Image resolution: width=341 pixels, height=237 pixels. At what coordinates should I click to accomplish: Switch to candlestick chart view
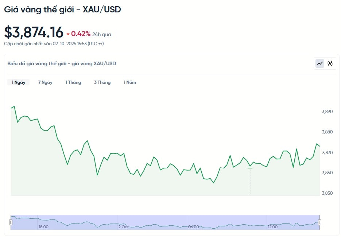(x=330, y=63)
